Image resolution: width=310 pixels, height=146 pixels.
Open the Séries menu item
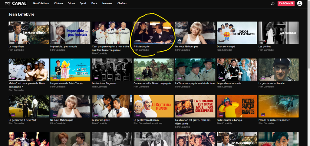pyautogui.click(x=71, y=3)
